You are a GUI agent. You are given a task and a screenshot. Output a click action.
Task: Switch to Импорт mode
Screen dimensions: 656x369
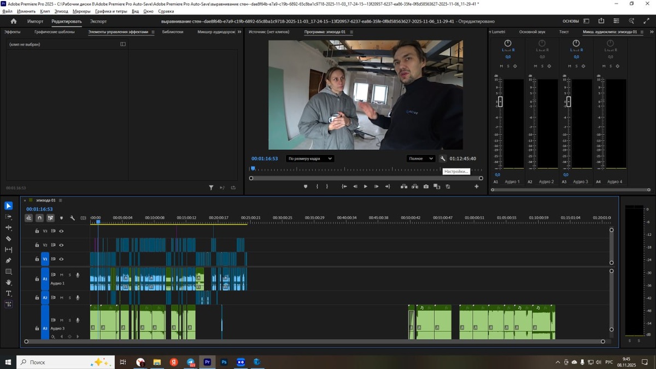pos(36,21)
